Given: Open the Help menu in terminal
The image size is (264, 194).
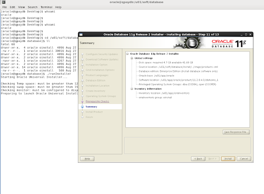Looking at the screenshot, I should point(59,7).
